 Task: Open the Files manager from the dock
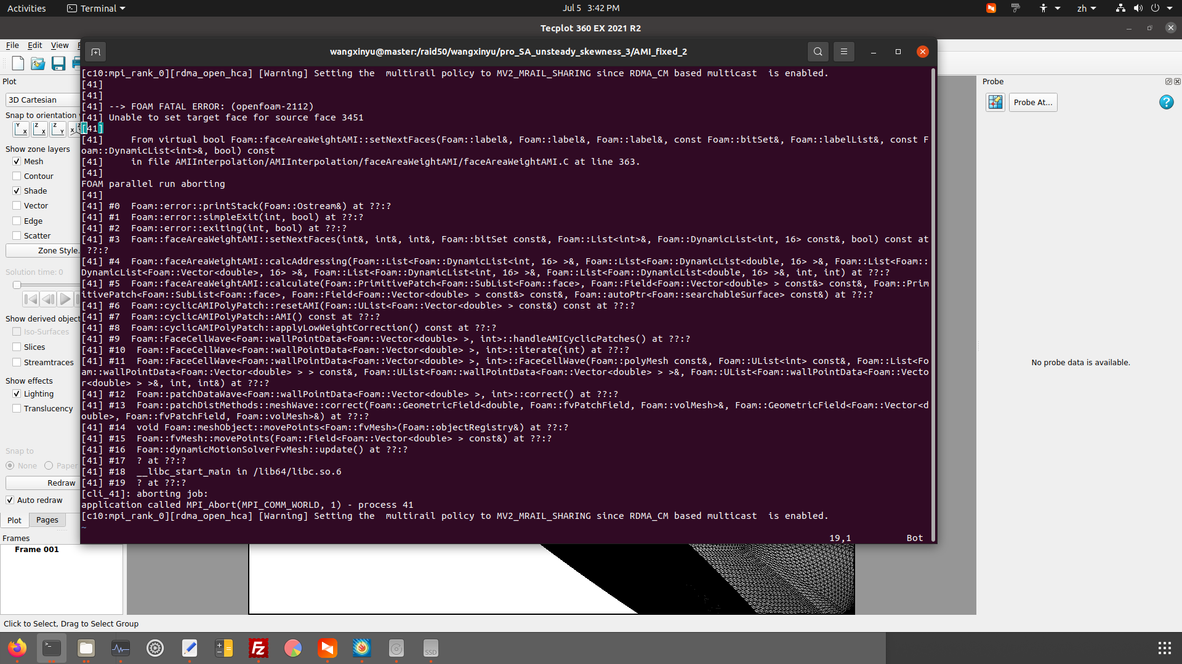86,648
